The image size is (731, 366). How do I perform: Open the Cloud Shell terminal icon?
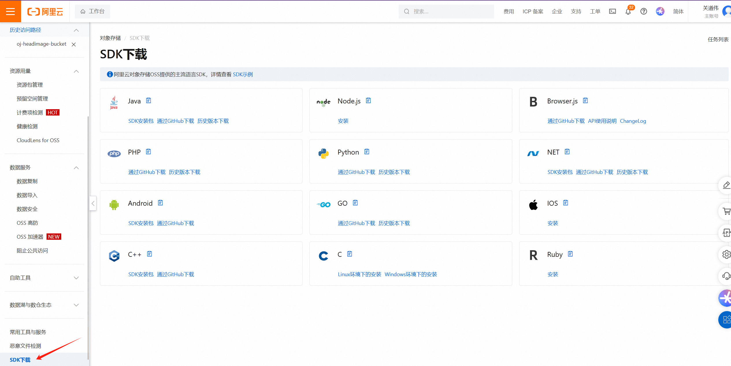tap(613, 11)
